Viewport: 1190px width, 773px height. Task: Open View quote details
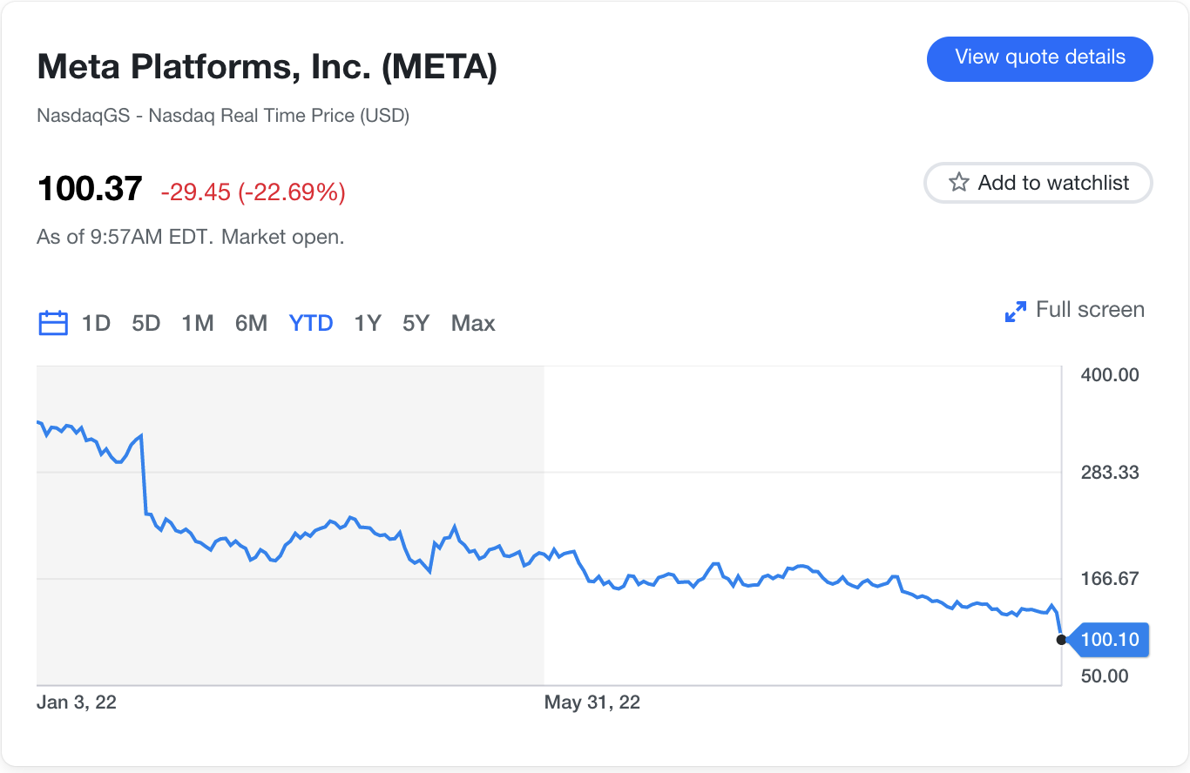(x=1039, y=58)
